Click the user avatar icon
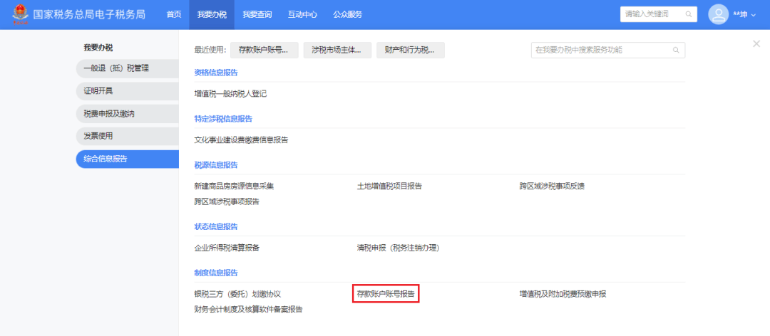Image resolution: width=770 pixels, height=336 pixels. click(718, 14)
